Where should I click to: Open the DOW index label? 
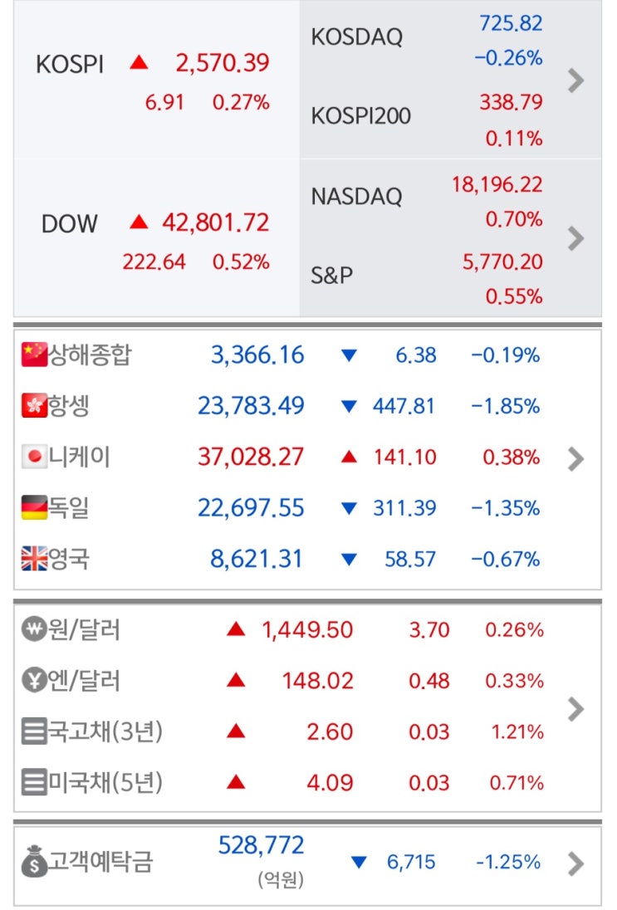pyautogui.click(x=70, y=224)
